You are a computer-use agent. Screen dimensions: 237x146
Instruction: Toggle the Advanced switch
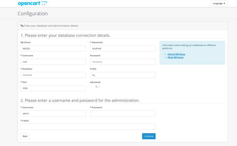point(98,87)
